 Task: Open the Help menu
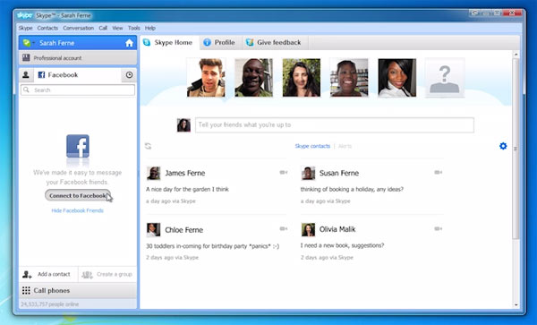(150, 28)
